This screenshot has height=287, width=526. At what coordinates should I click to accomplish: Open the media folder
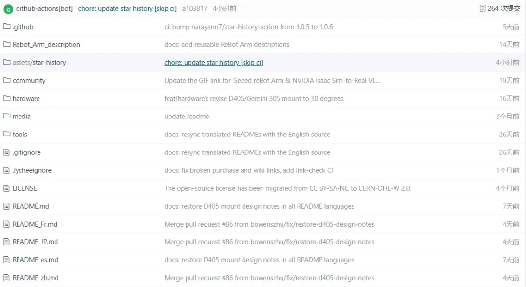click(21, 117)
